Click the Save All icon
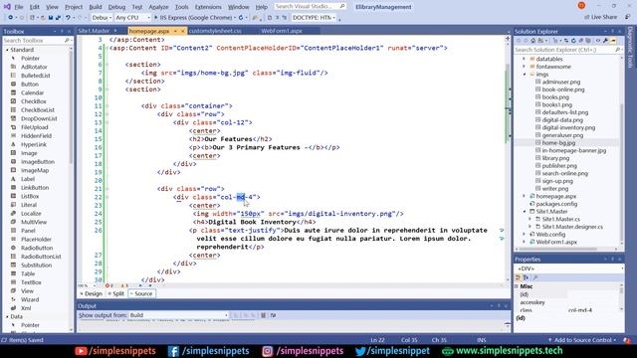 tap(58, 18)
